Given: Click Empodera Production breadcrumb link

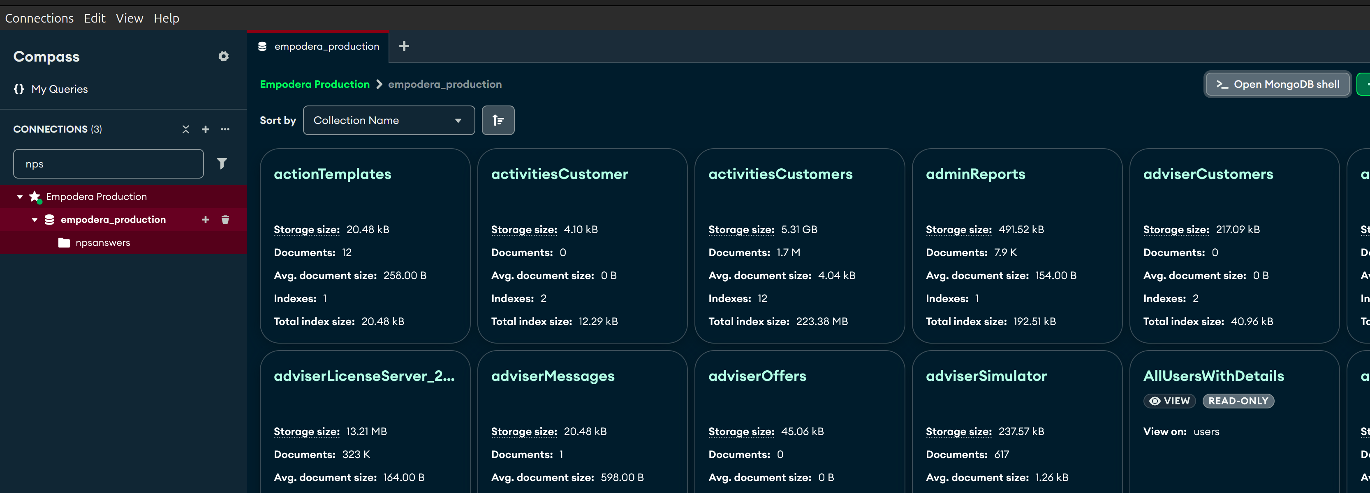Looking at the screenshot, I should pyautogui.click(x=314, y=85).
